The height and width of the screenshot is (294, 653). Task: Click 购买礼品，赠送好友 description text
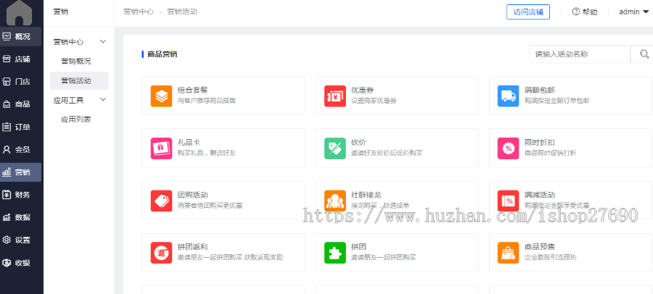[x=207, y=153]
